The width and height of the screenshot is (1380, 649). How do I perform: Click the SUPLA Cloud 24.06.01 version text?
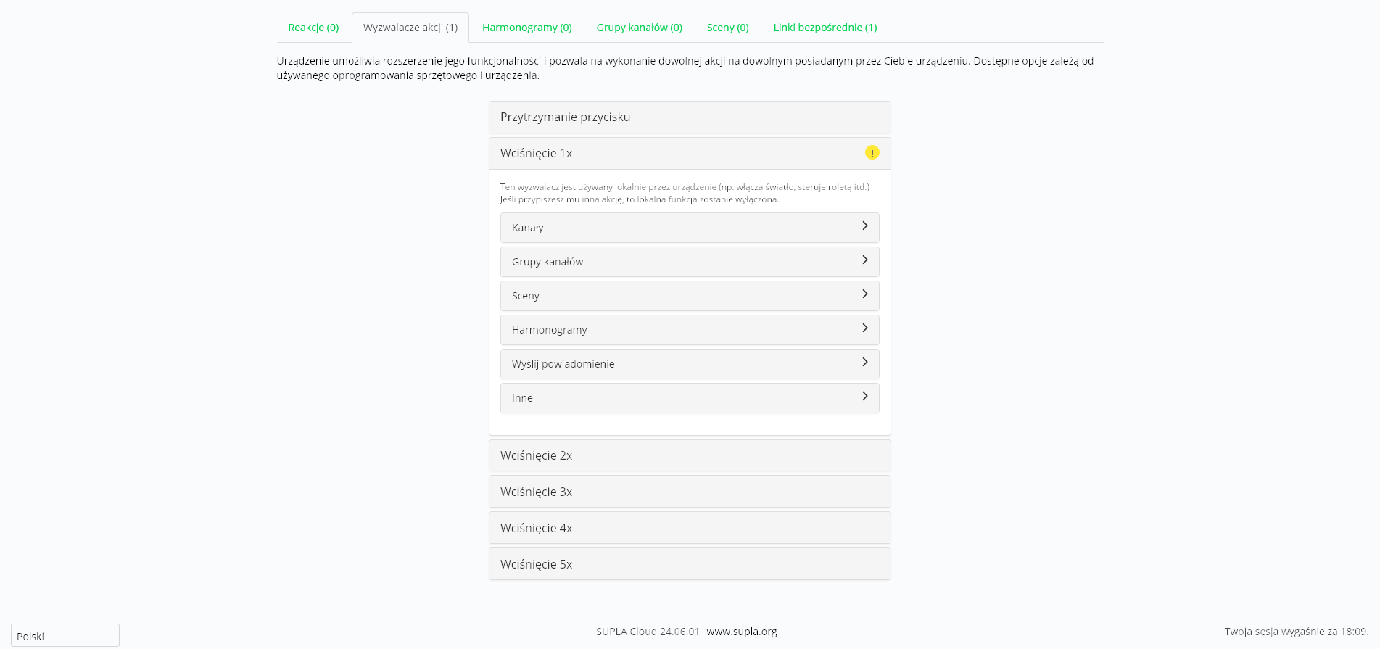648,632
